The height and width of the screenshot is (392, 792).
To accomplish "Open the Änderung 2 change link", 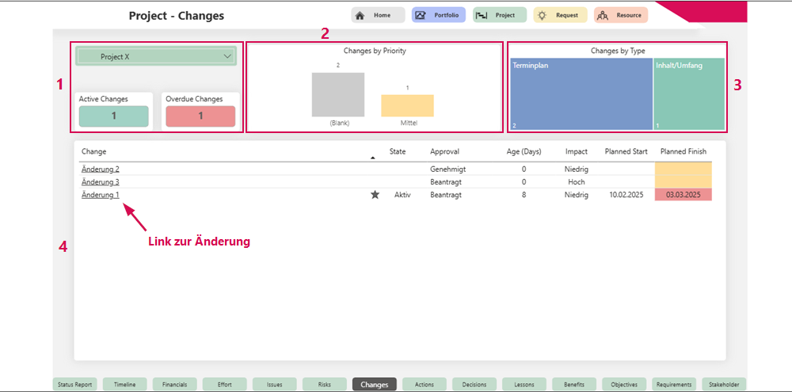I will (100, 169).
